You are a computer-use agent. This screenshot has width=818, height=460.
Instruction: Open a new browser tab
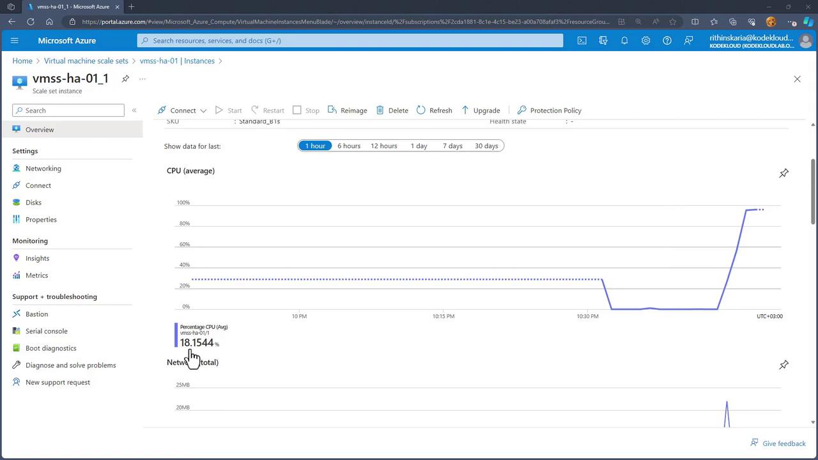tap(131, 6)
